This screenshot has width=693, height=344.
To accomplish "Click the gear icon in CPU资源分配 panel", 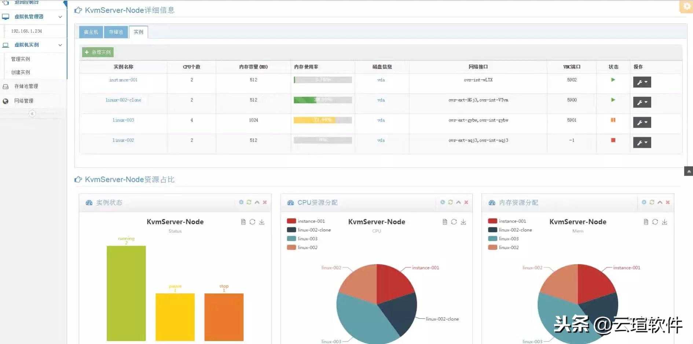I will pyautogui.click(x=443, y=202).
